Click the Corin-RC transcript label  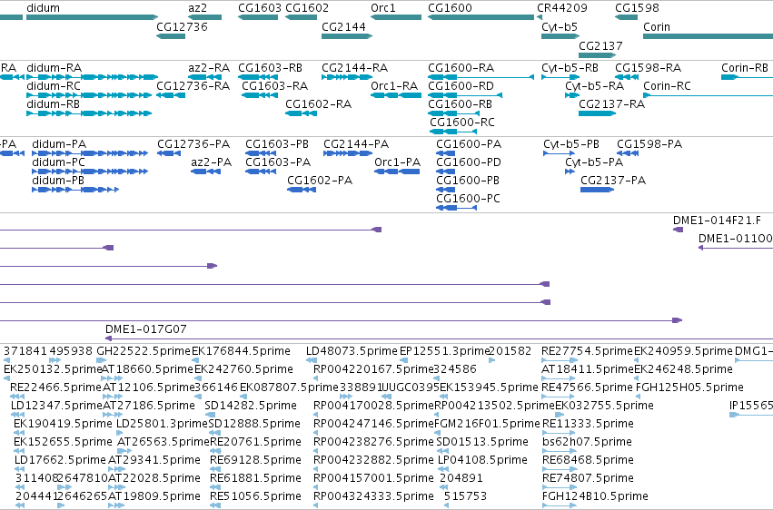click(x=667, y=86)
